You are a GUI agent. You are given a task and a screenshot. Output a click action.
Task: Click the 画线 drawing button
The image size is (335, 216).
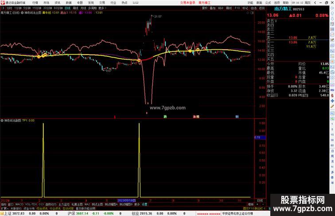tap(229, 8)
